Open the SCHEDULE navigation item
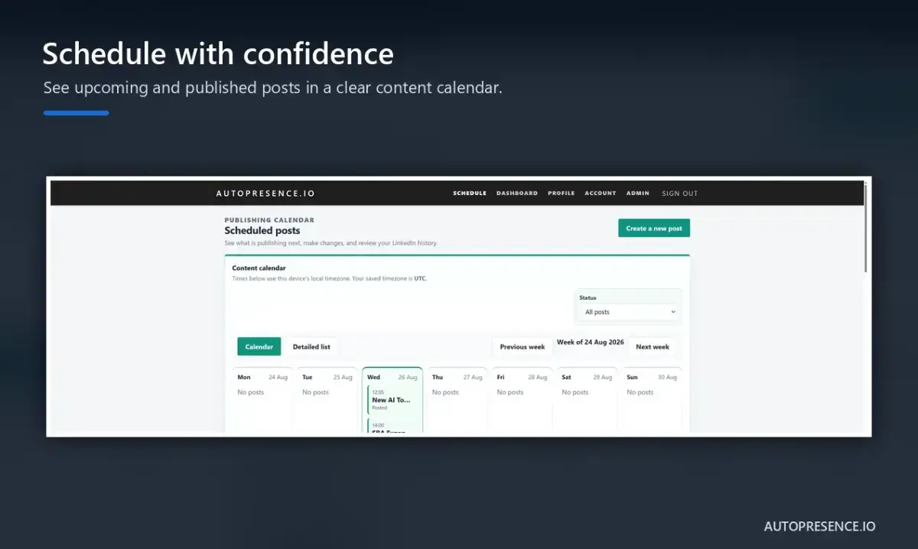Viewport: 918px width, 549px height. point(470,193)
